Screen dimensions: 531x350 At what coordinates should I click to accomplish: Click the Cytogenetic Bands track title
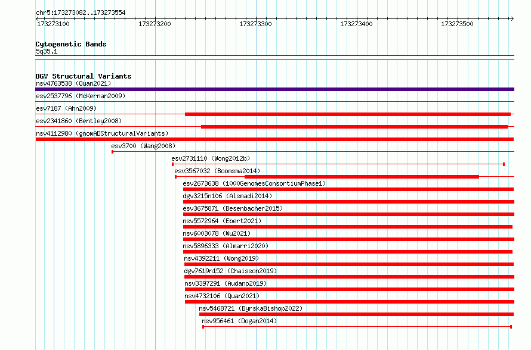click(x=71, y=44)
